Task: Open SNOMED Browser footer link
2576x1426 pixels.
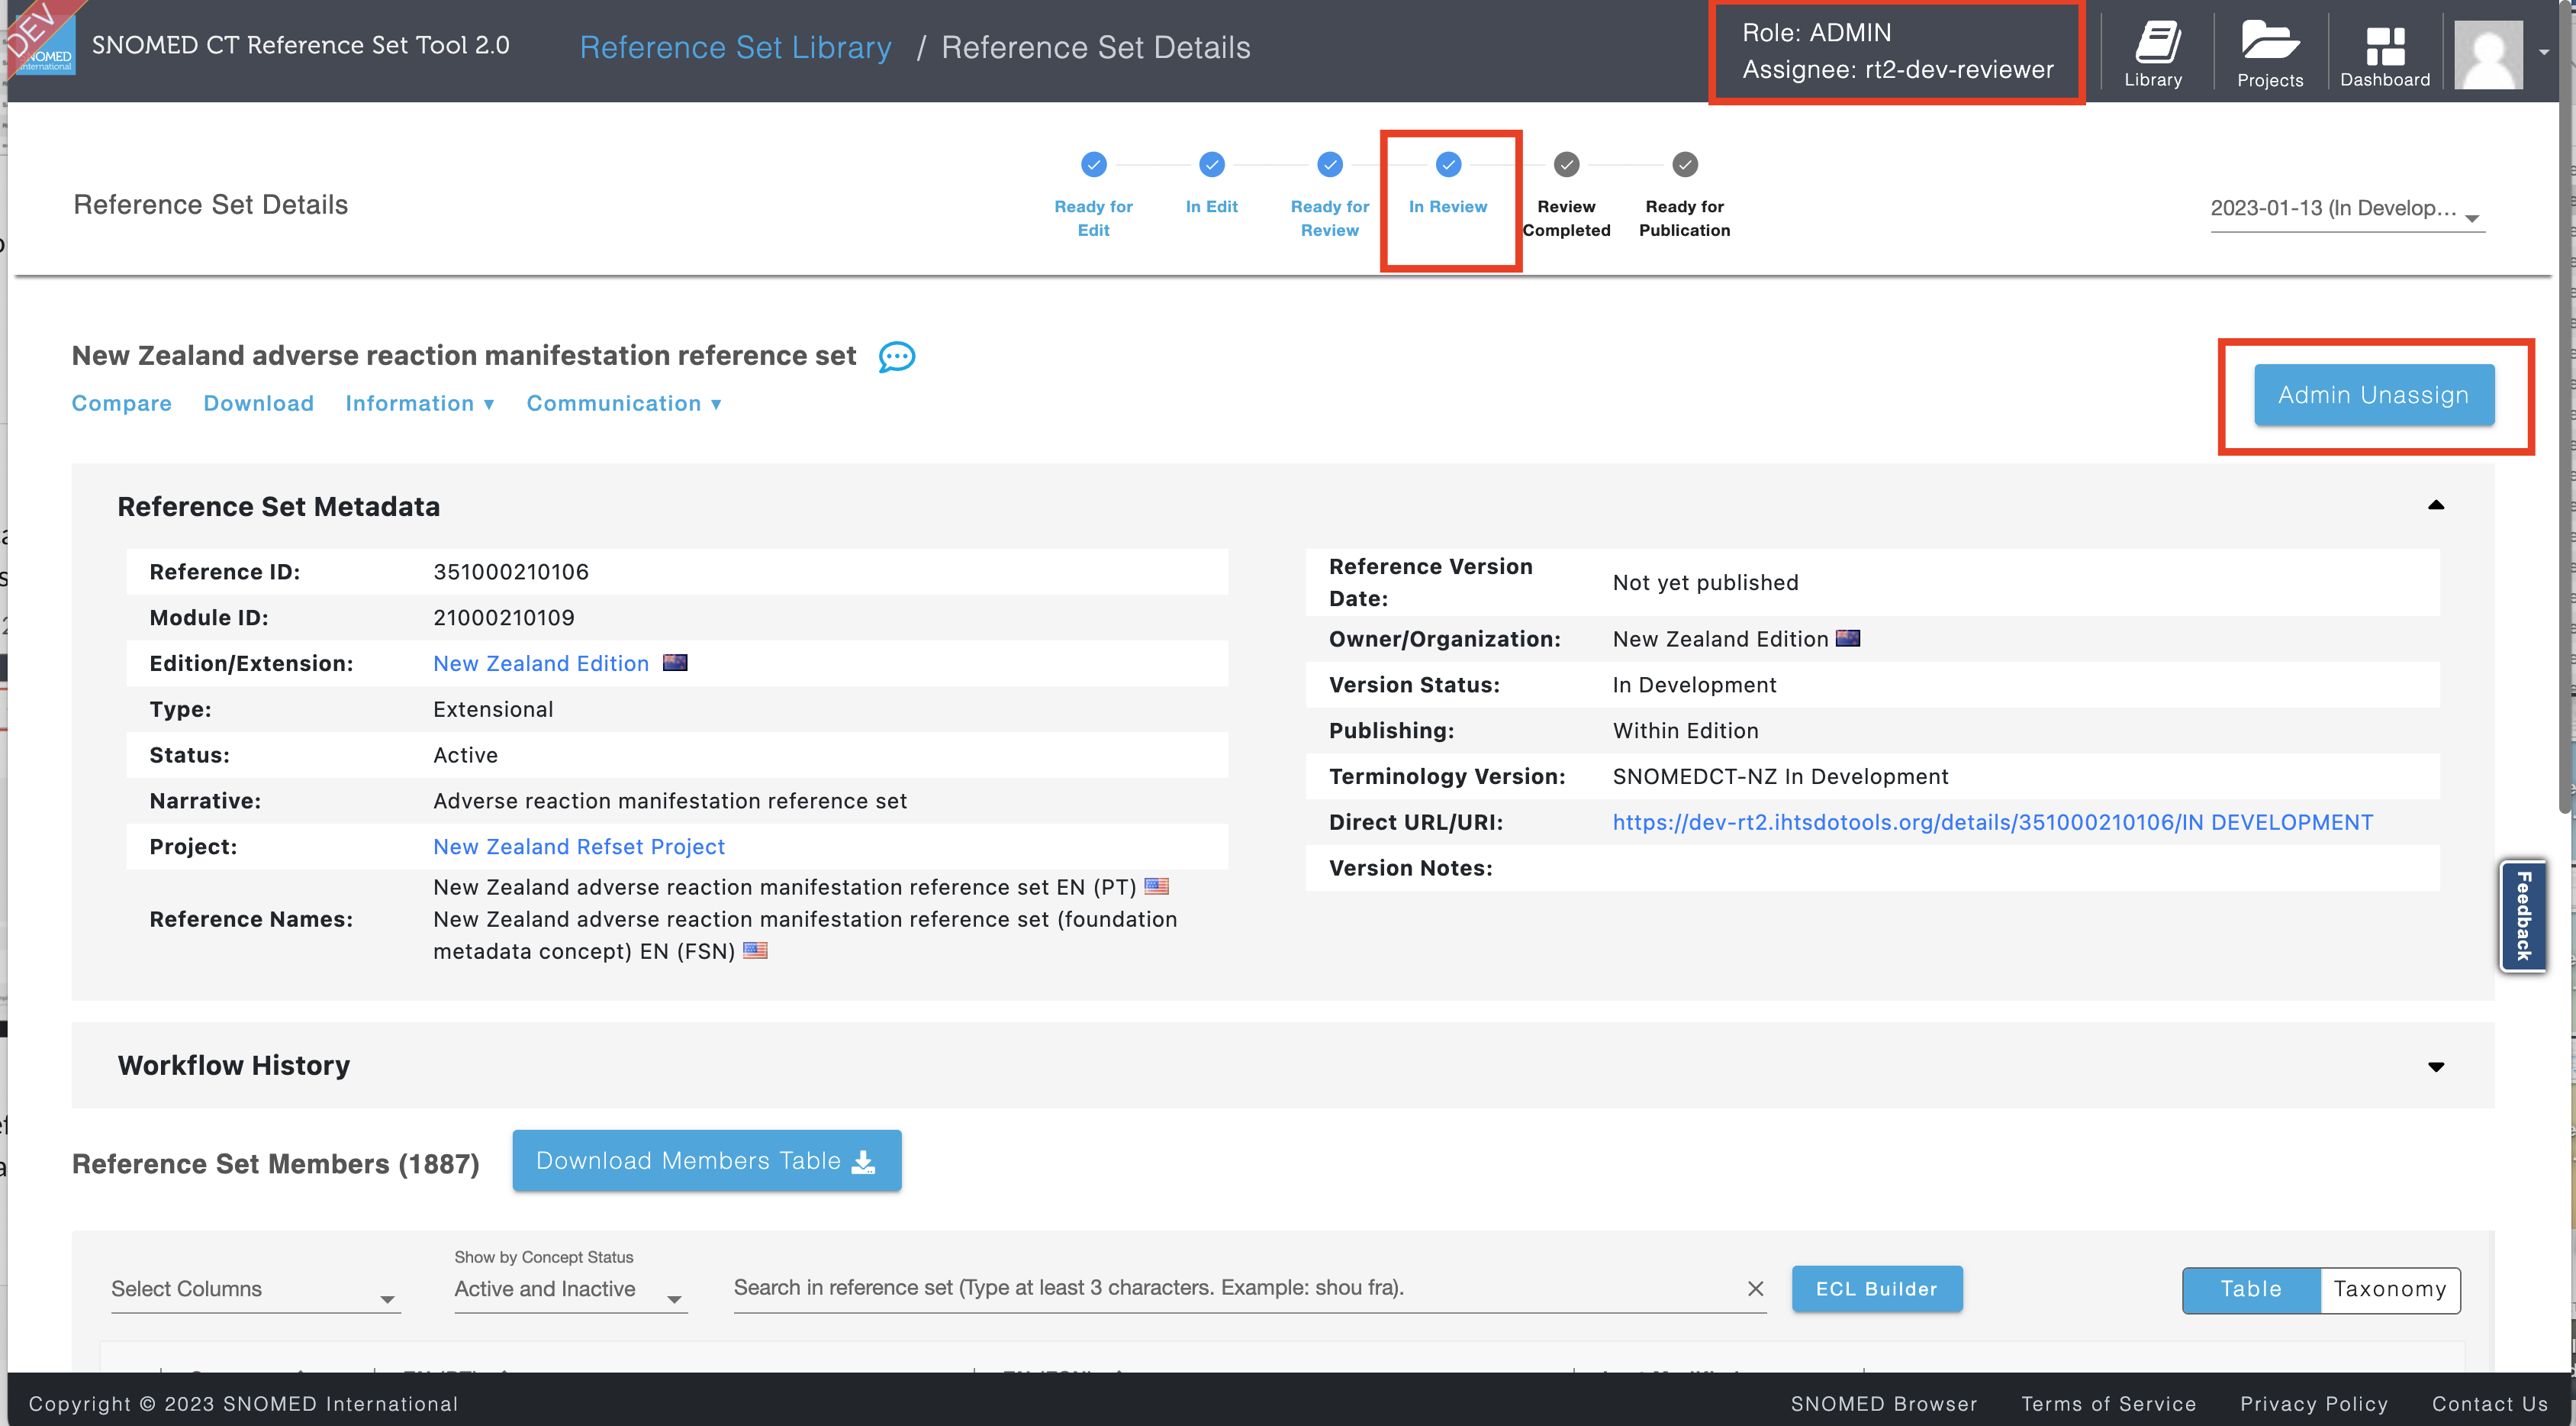Action: 1883,1403
